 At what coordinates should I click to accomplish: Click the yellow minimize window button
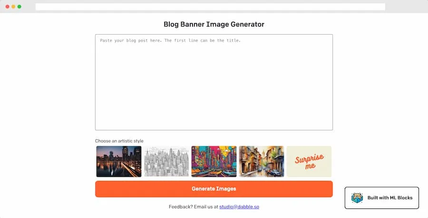(13, 7)
